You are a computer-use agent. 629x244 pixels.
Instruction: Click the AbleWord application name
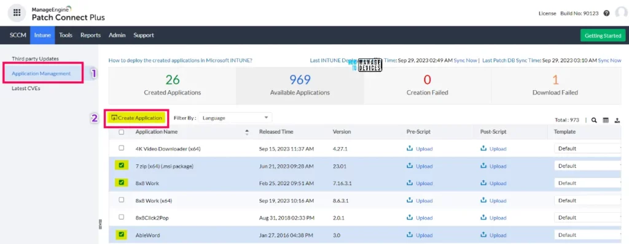click(x=147, y=235)
